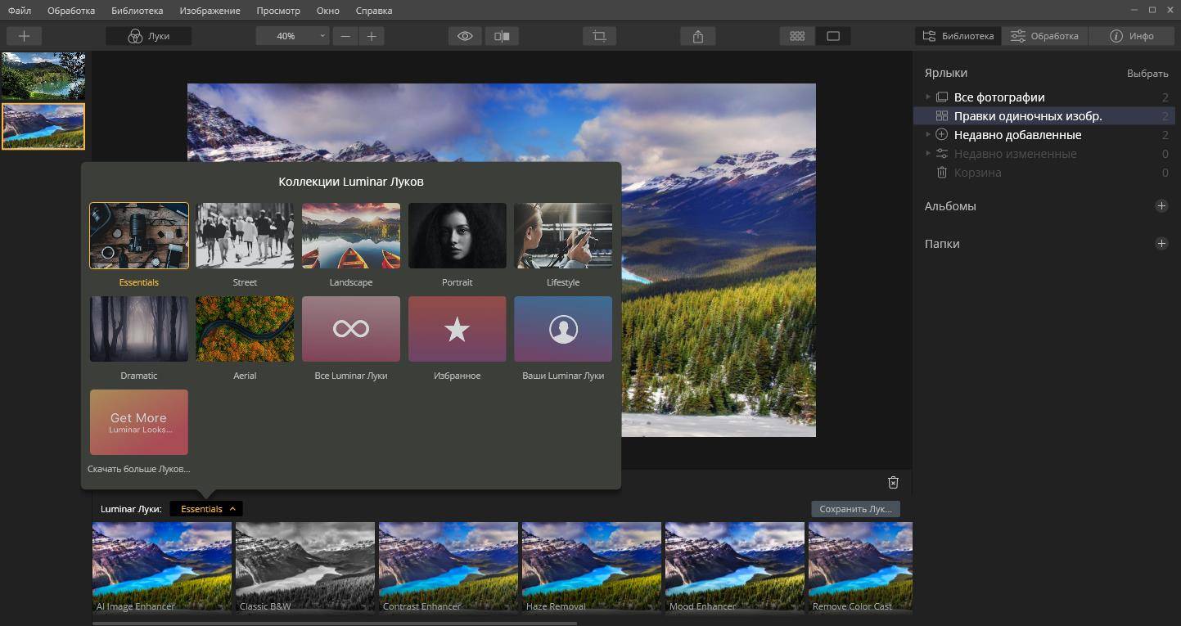Choose the Lifestyle looks collection

click(x=563, y=236)
